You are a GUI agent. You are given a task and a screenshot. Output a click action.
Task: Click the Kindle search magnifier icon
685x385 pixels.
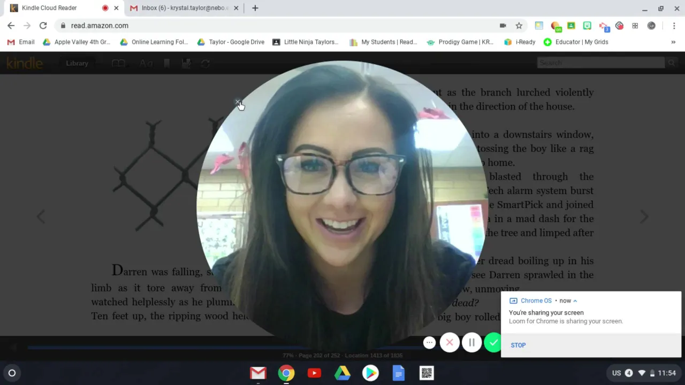[671, 63]
